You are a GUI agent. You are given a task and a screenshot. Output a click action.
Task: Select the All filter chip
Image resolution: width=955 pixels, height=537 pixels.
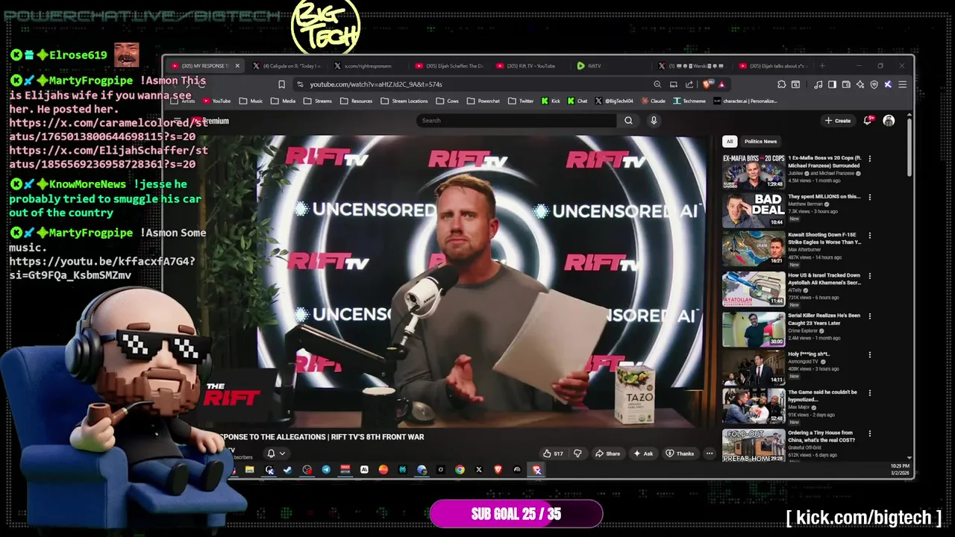(730, 141)
